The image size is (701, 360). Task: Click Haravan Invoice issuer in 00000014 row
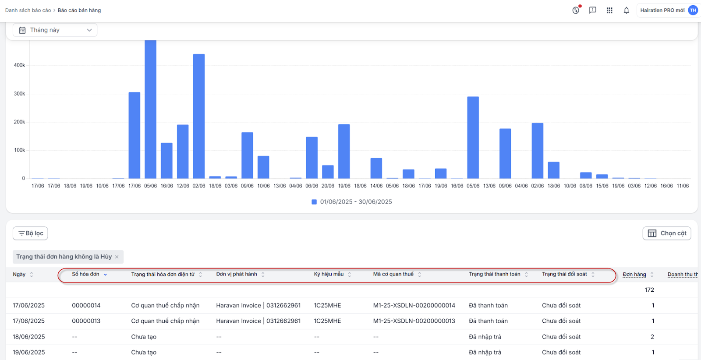pyautogui.click(x=258, y=305)
